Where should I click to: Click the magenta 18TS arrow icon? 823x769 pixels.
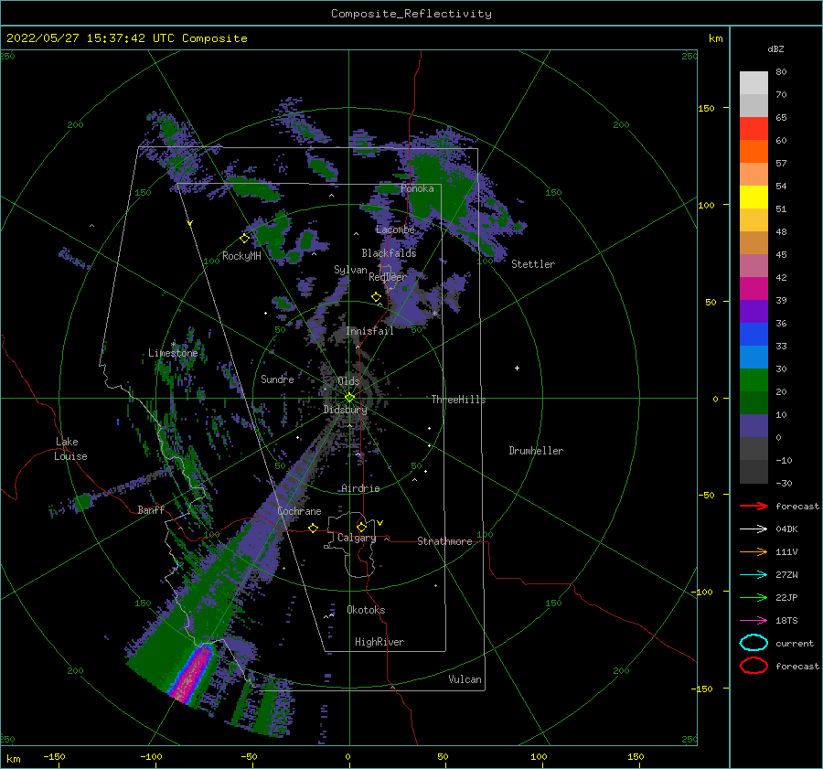click(x=754, y=621)
